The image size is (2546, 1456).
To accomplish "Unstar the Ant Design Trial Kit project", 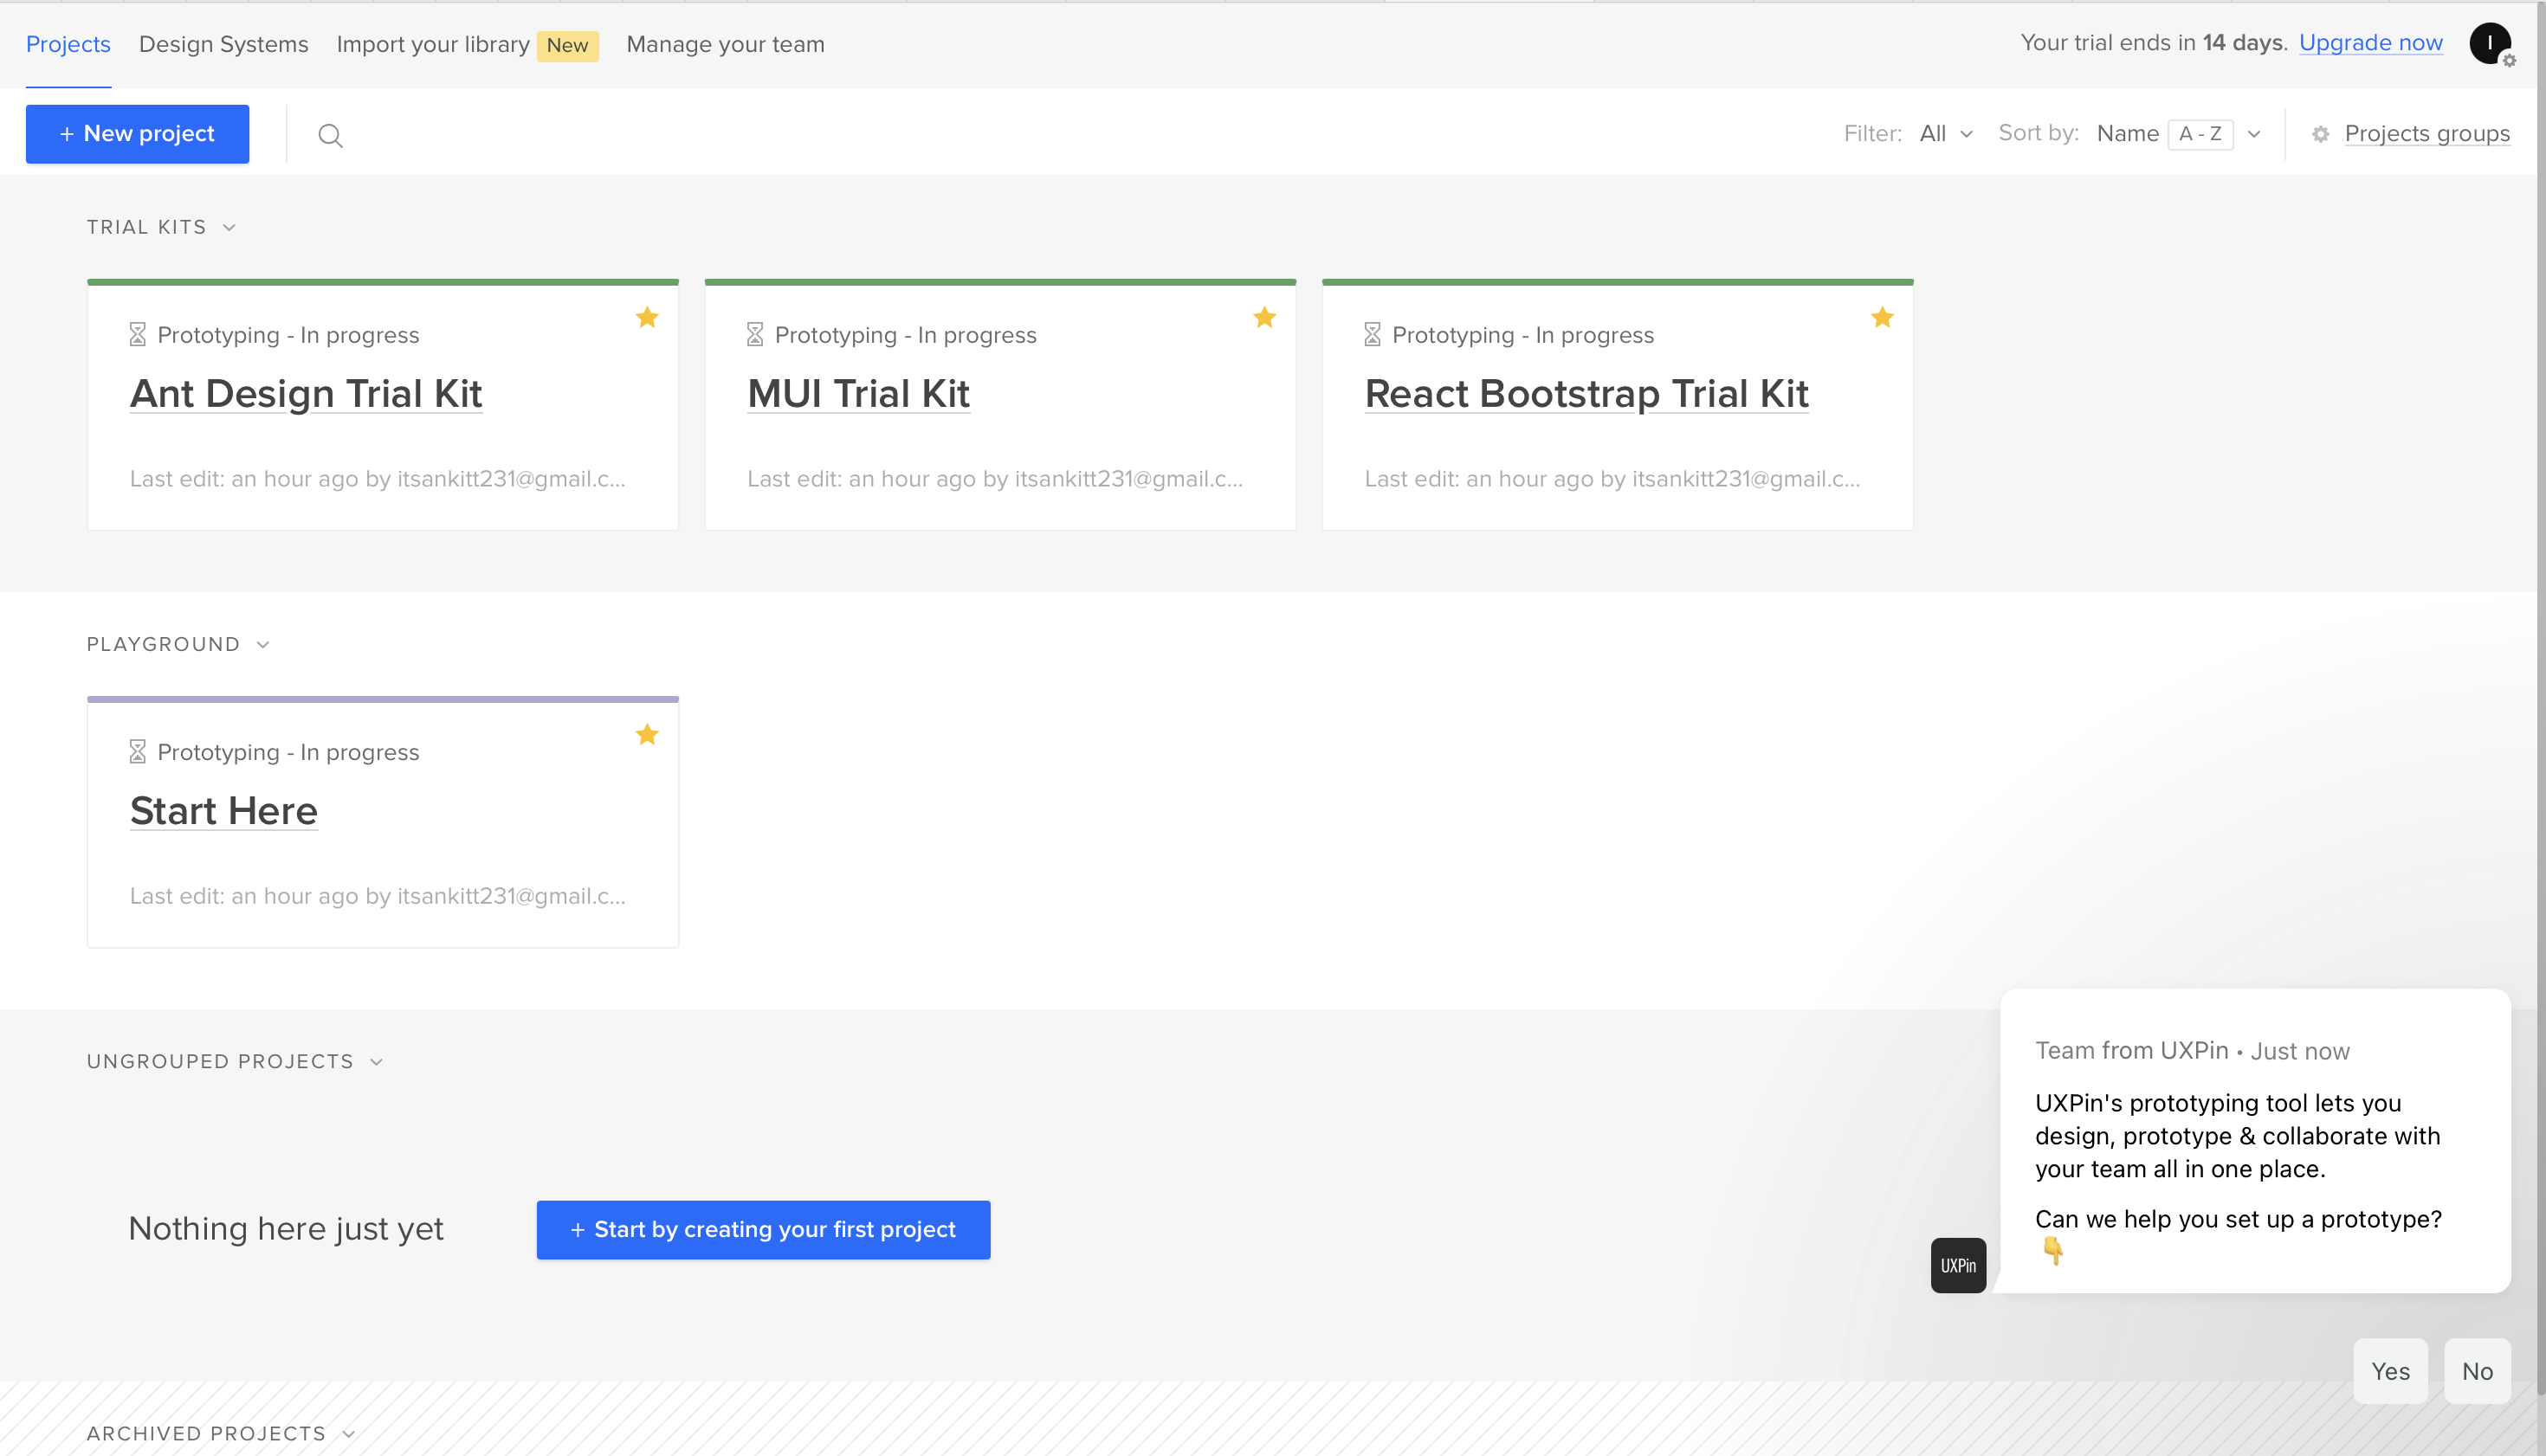I will (x=647, y=318).
